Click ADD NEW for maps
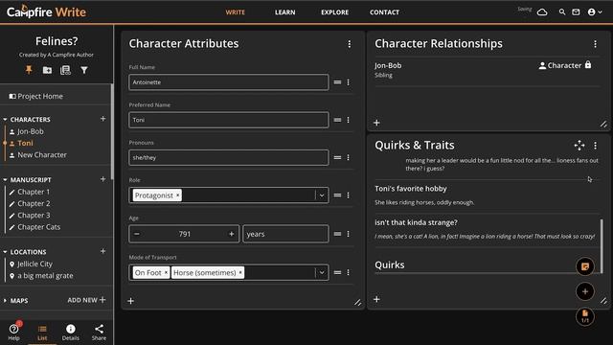The height and width of the screenshot is (345, 613). coord(87,300)
